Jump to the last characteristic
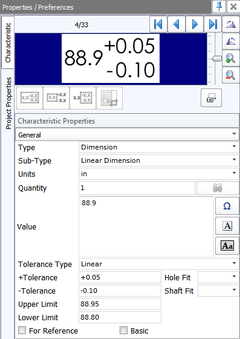Screen dimensions: 240x339 pyautogui.click(x=213, y=24)
